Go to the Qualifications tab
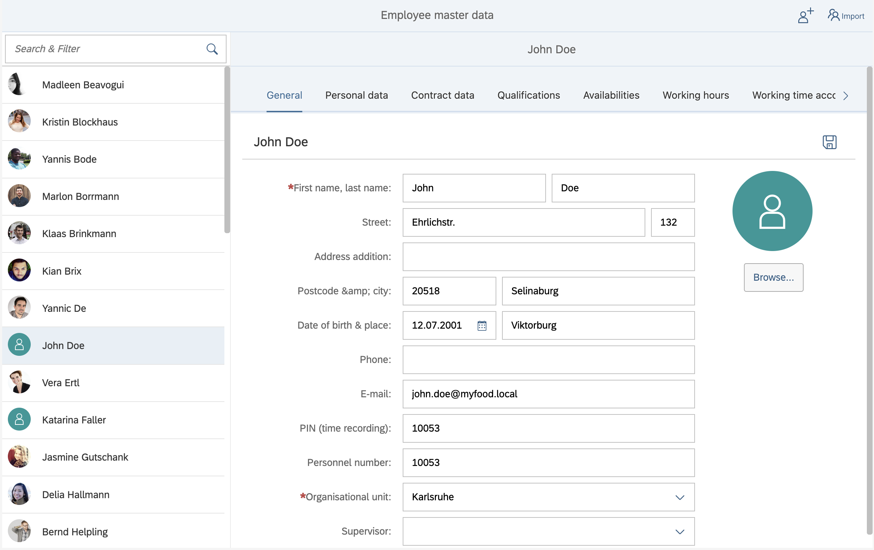Image resolution: width=874 pixels, height=550 pixels. (528, 95)
